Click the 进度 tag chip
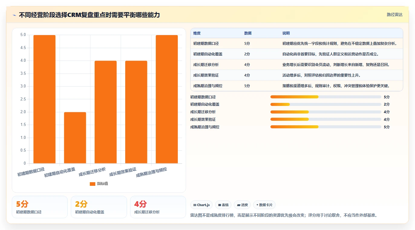Screen dimensions: 415x230 [x=242, y=205]
